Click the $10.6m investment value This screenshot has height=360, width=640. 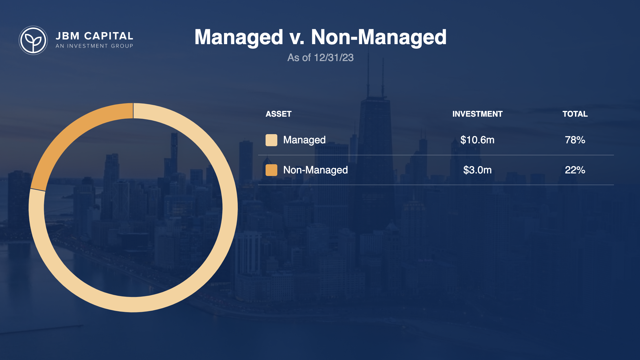[x=477, y=140]
